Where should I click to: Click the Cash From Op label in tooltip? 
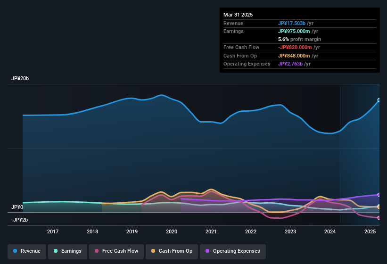point(240,56)
